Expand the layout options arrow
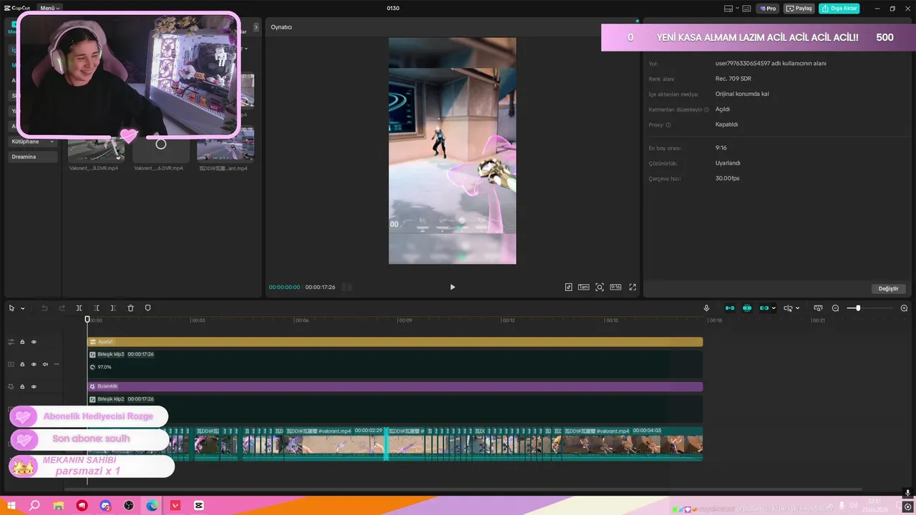The height and width of the screenshot is (515, 916). 736,9
